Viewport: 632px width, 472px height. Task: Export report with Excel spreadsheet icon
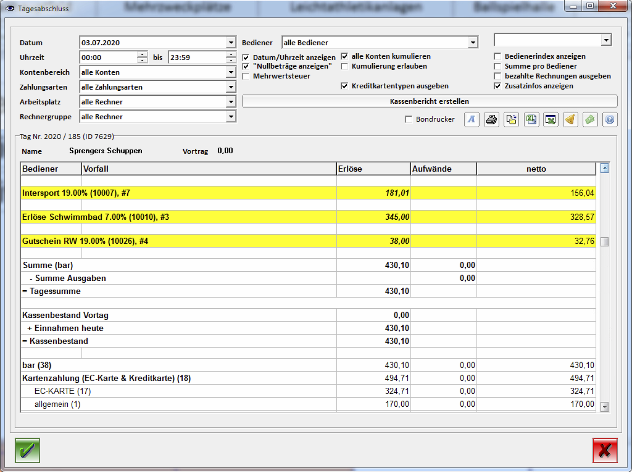(x=531, y=120)
